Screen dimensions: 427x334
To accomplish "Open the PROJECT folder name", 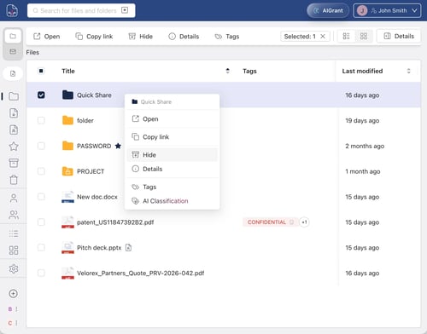I will (91, 171).
